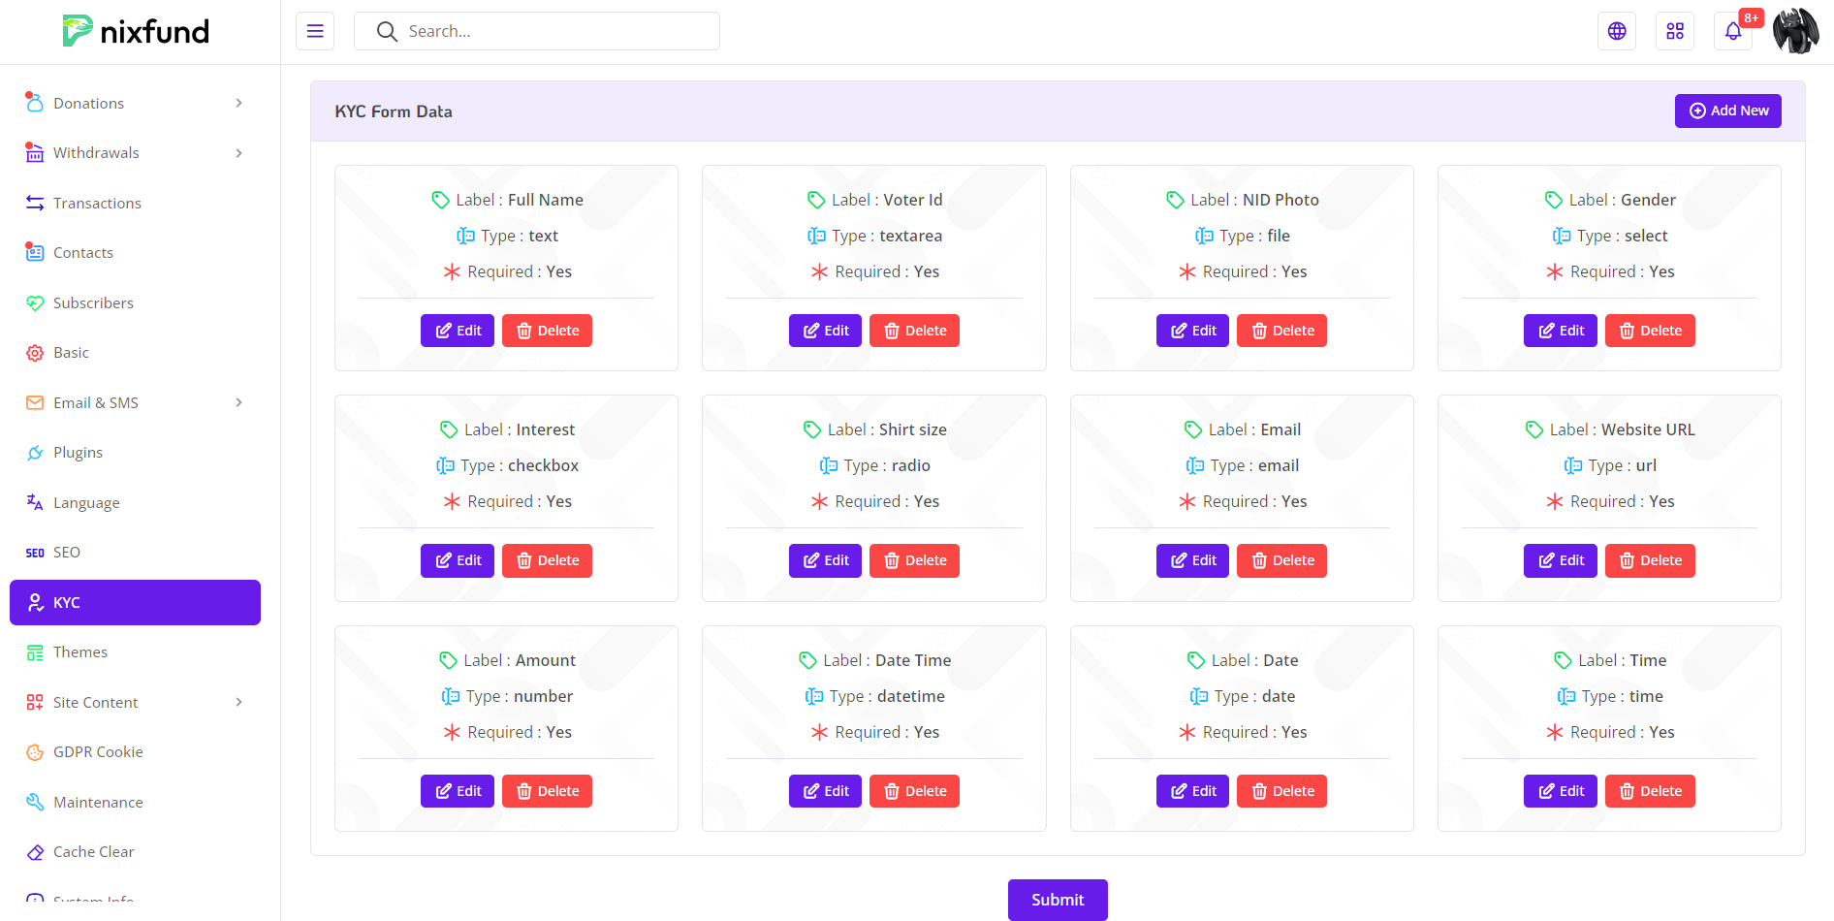Expand the Email & SMS submenu
The image size is (1834, 921).
tap(238, 402)
